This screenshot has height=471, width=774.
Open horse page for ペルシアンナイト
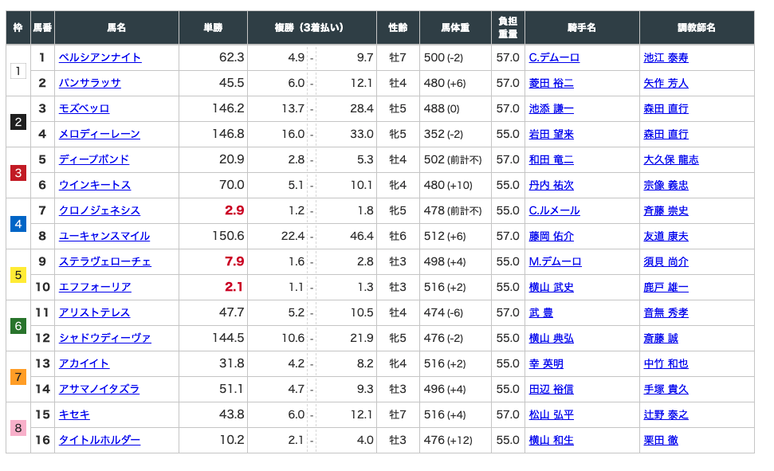pyautogui.click(x=100, y=57)
